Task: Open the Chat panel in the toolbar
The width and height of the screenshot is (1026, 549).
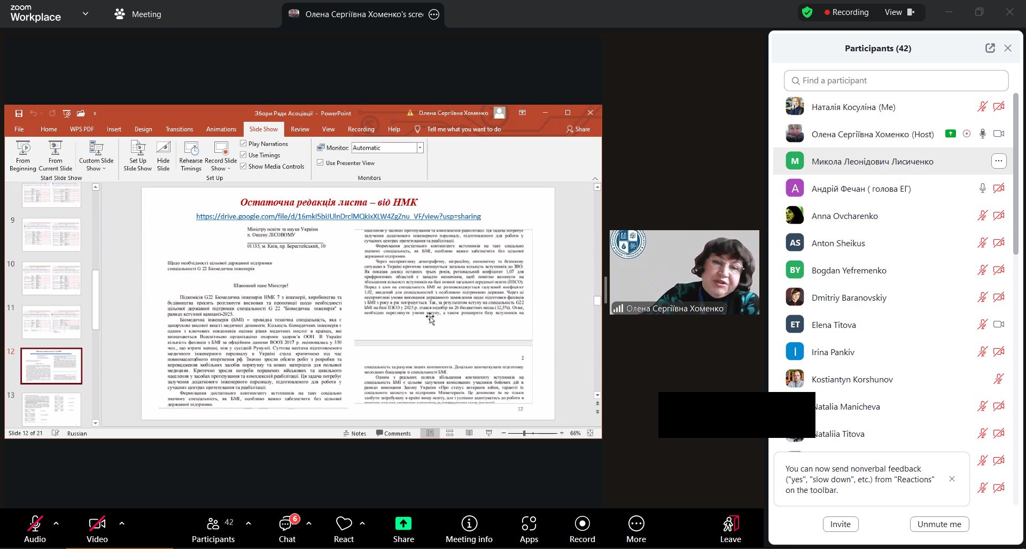Action: click(x=287, y=529)
